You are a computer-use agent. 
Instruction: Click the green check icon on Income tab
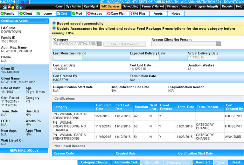click(39, 14)
